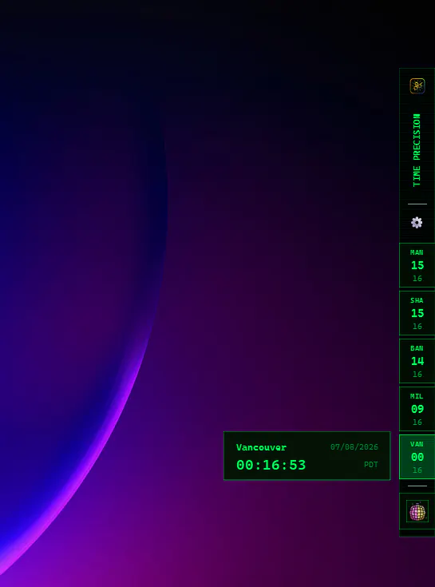
Task: Select the MIL city clock tile
Action: pos(417,409)
